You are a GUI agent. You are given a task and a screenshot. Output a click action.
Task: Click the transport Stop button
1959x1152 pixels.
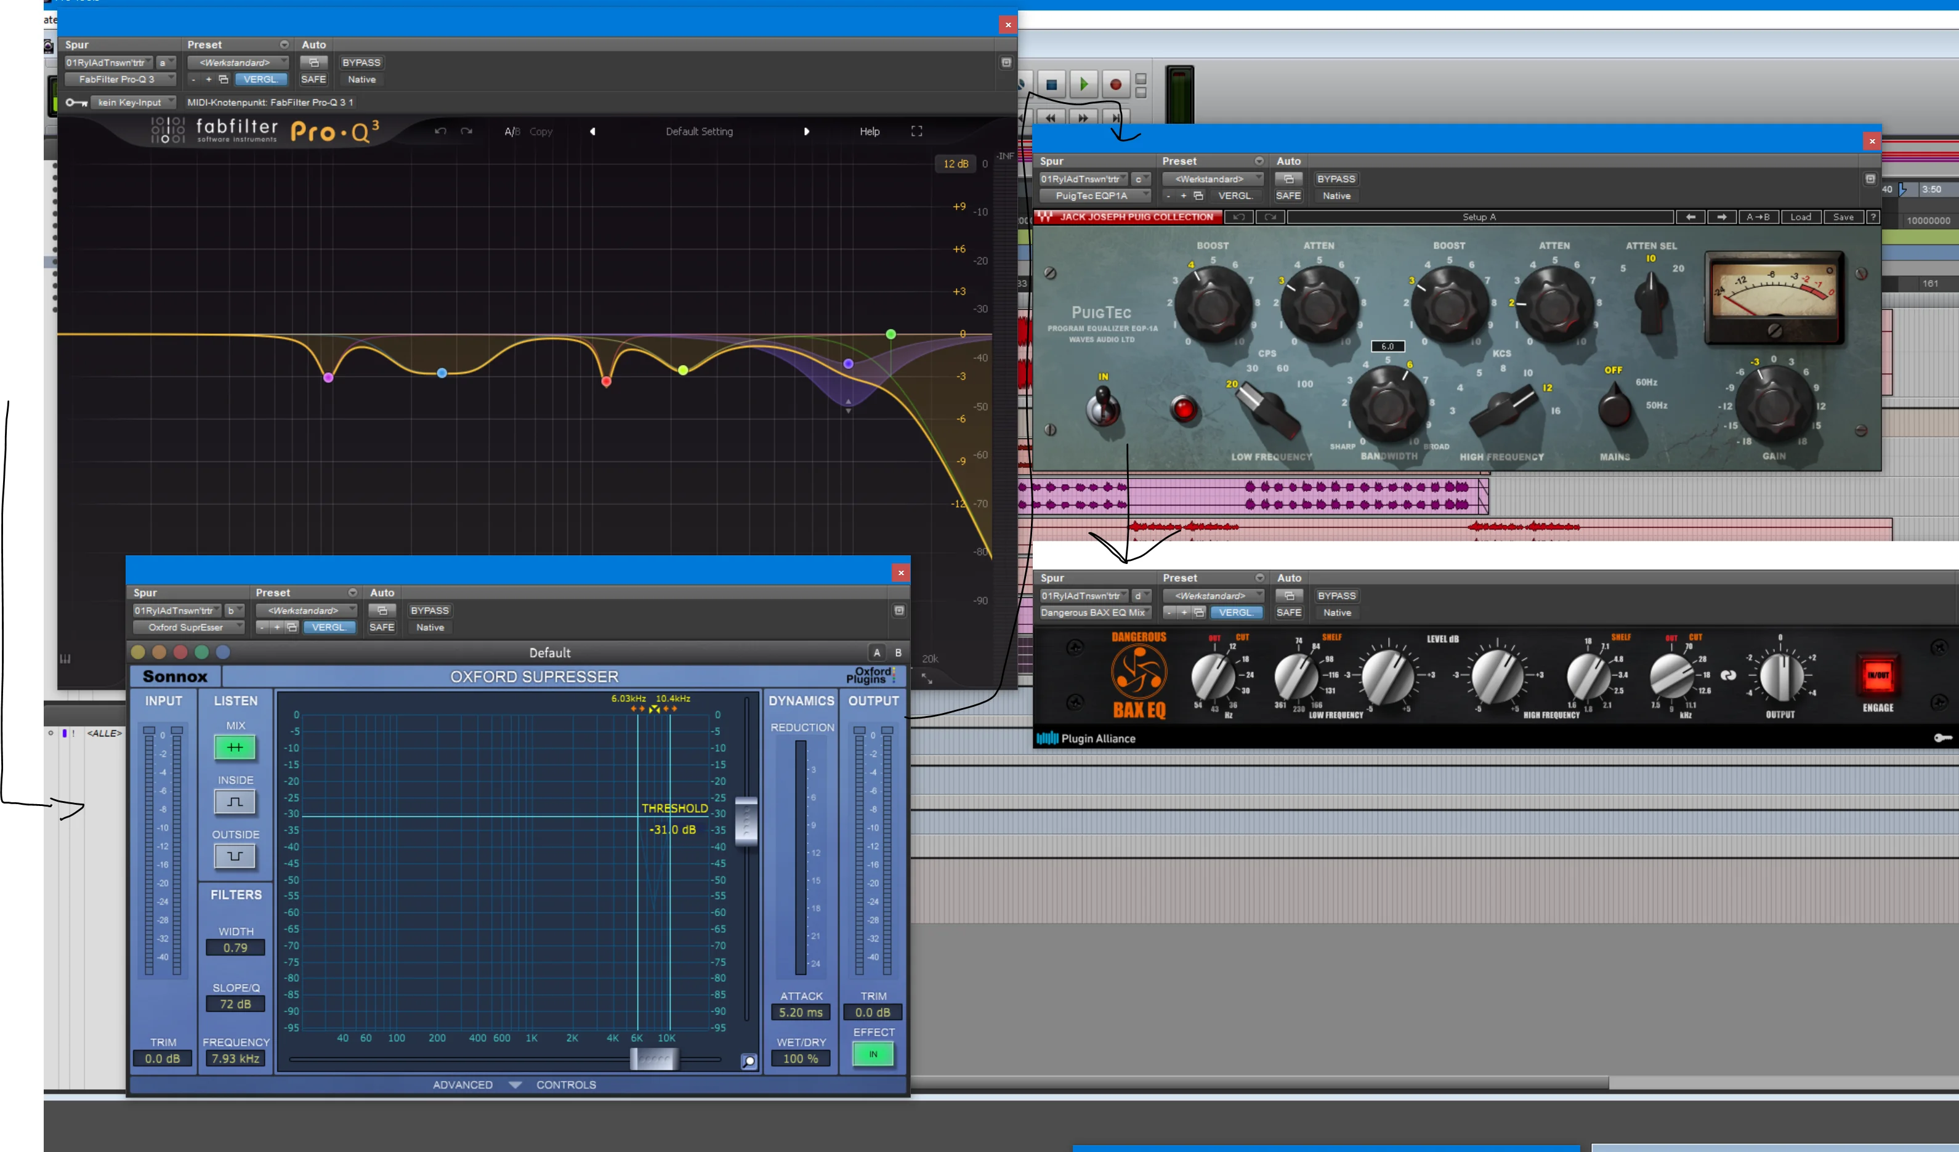point(1052,85)
